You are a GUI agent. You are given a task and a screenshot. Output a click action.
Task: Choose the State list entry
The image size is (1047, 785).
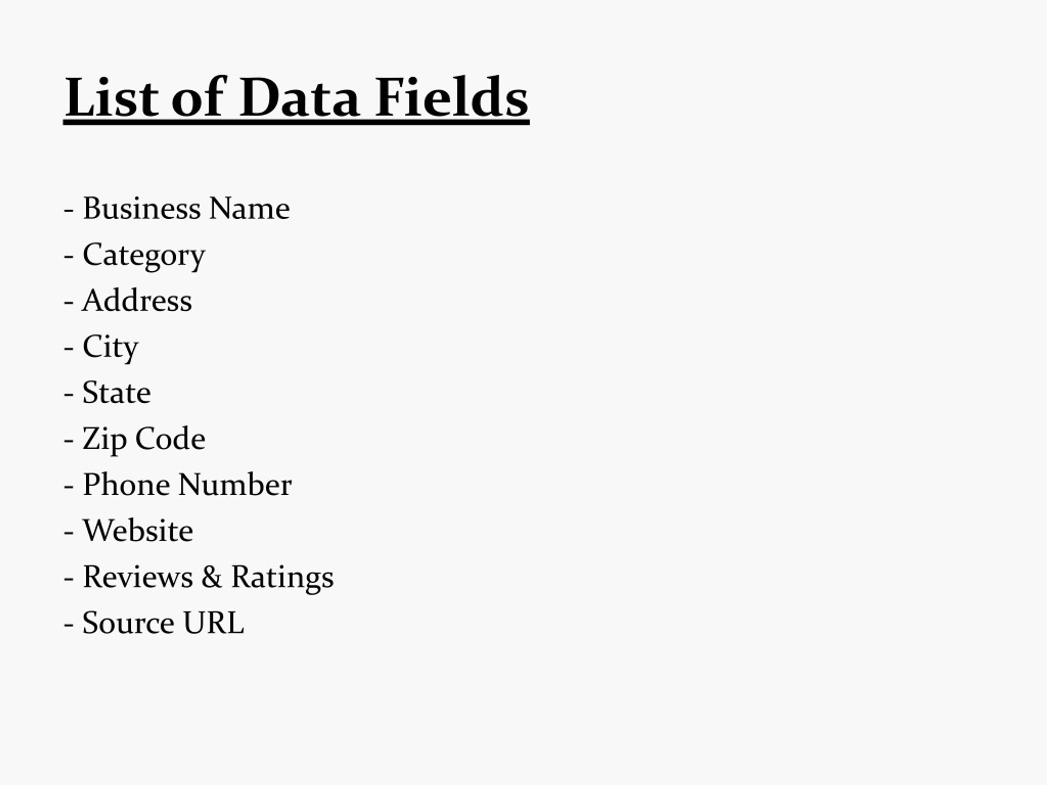tap(108, 392)
